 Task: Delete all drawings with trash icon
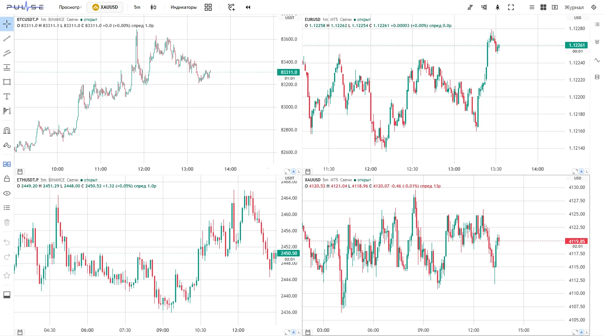(x=7, y=222)
